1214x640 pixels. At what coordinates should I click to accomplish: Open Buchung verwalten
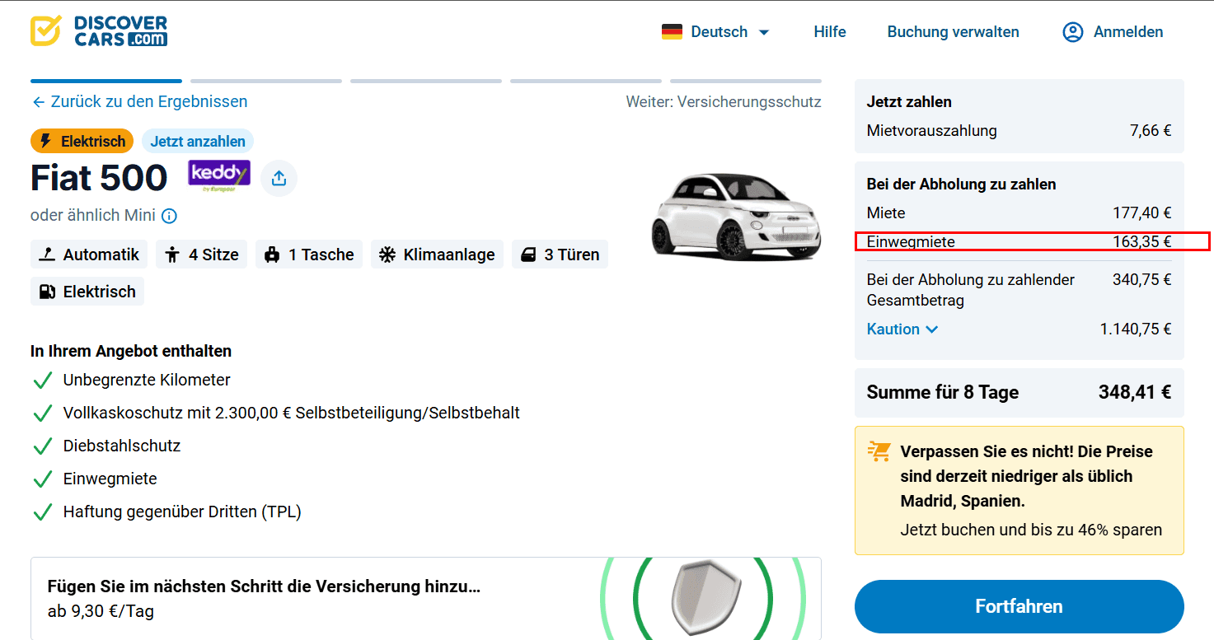(x=953, y=32)
